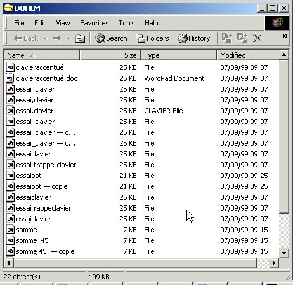Show the Folders pane
This screenshot has height=285, width=293.
point(152,38)
